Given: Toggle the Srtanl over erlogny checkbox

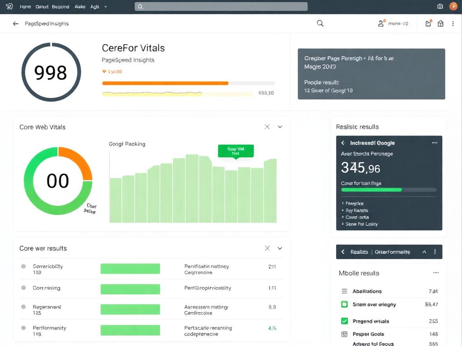Looking at the screenshot, I should (x=344, y=304).
